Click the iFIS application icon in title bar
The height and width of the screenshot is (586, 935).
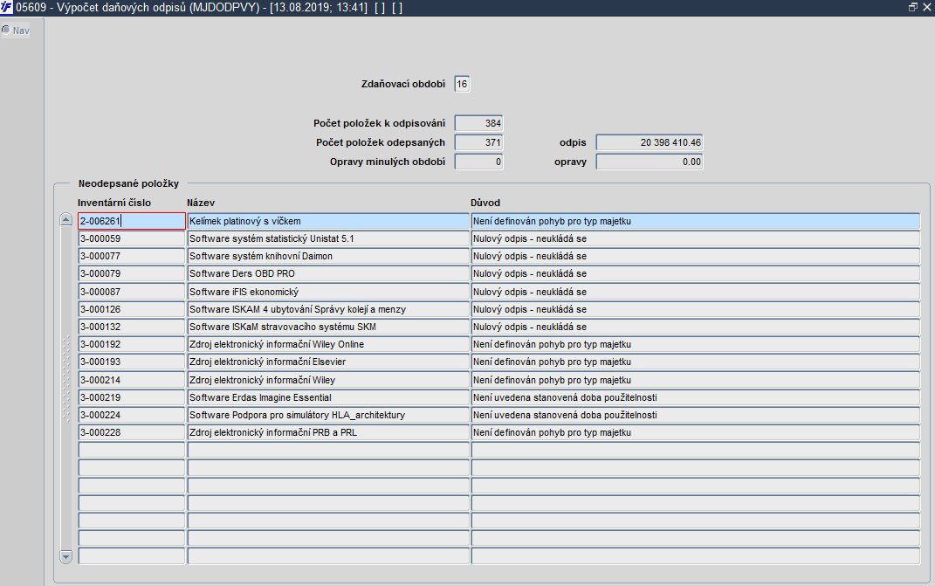tap(7, 7)
